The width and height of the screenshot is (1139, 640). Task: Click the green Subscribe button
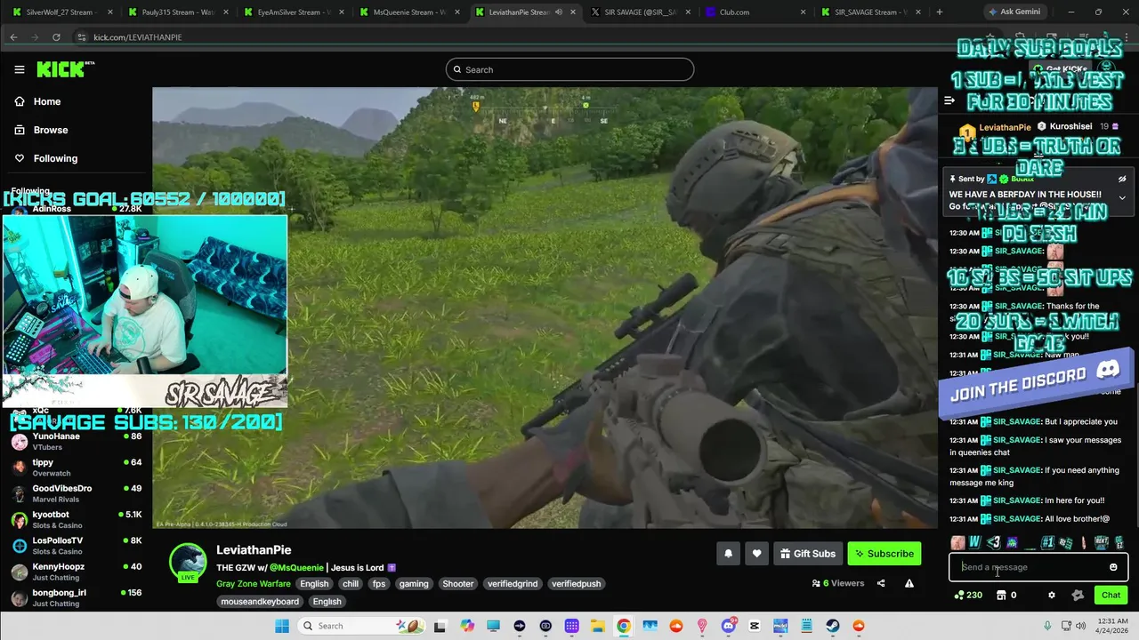(x=884, y=554)
